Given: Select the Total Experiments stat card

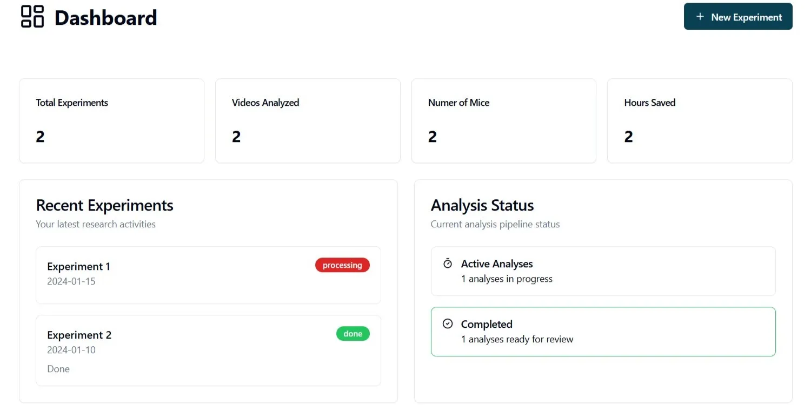Looking at the screenshot, I should [x=111, y=120].
